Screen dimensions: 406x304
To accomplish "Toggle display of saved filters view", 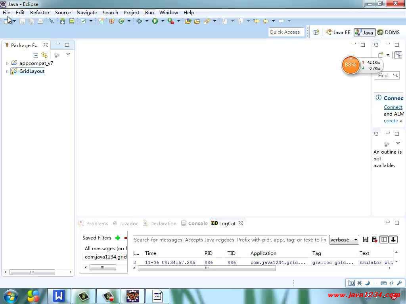I will pyautogui.click(x=384, y=239).
